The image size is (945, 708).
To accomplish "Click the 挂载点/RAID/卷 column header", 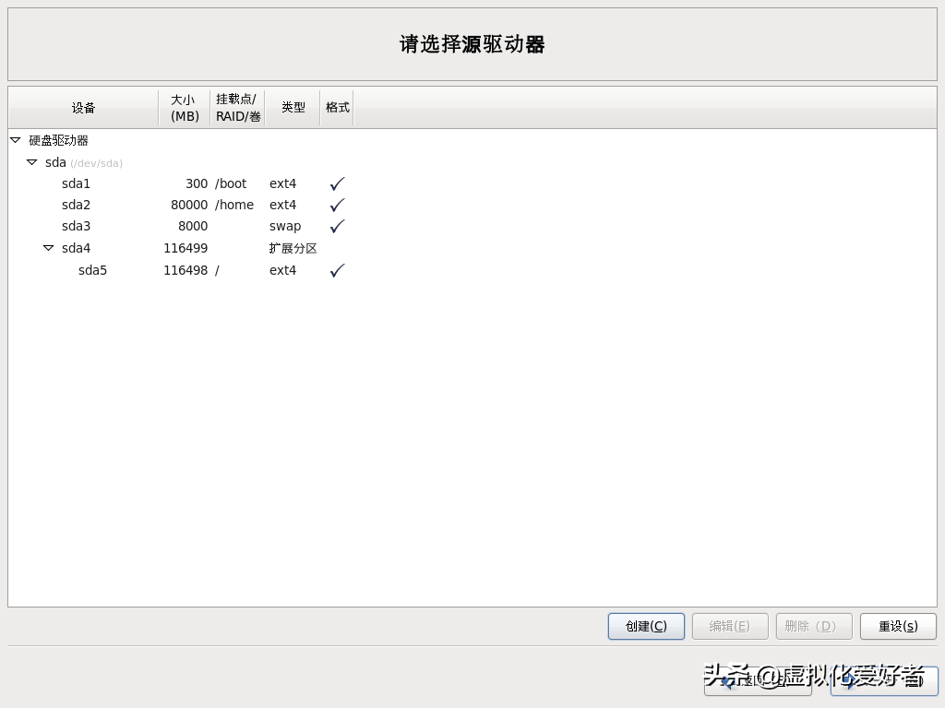I will (x=236, y=107).
